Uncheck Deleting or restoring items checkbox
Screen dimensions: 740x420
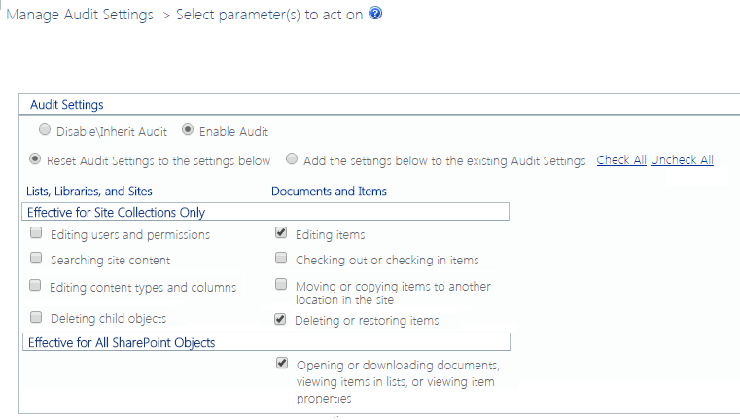(281, 319)
